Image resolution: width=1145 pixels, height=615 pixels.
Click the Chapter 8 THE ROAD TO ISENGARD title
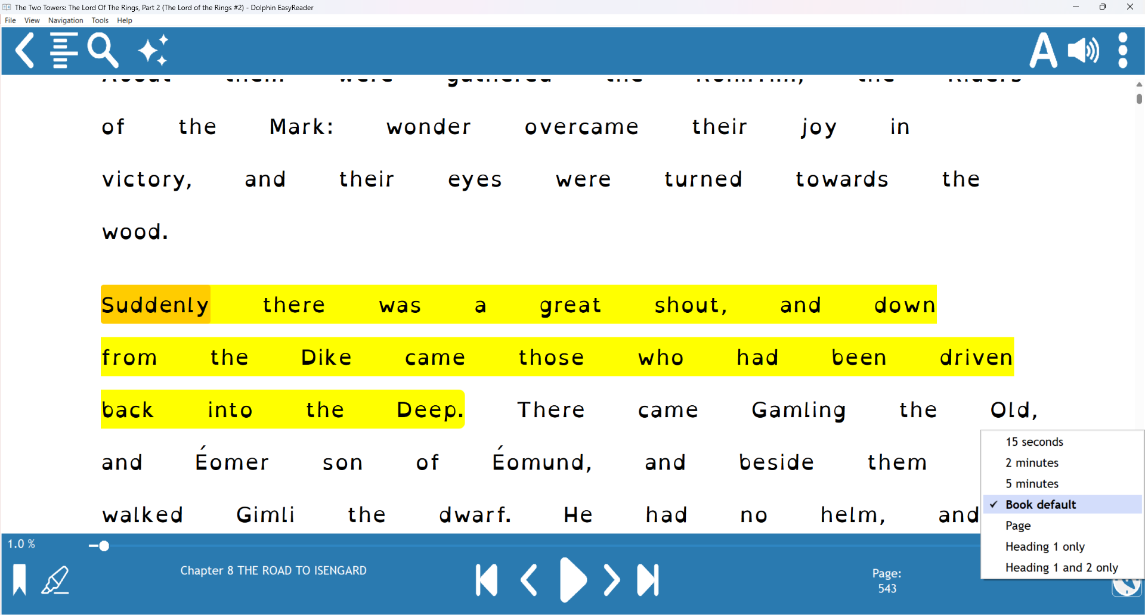(x=274, y=570)
